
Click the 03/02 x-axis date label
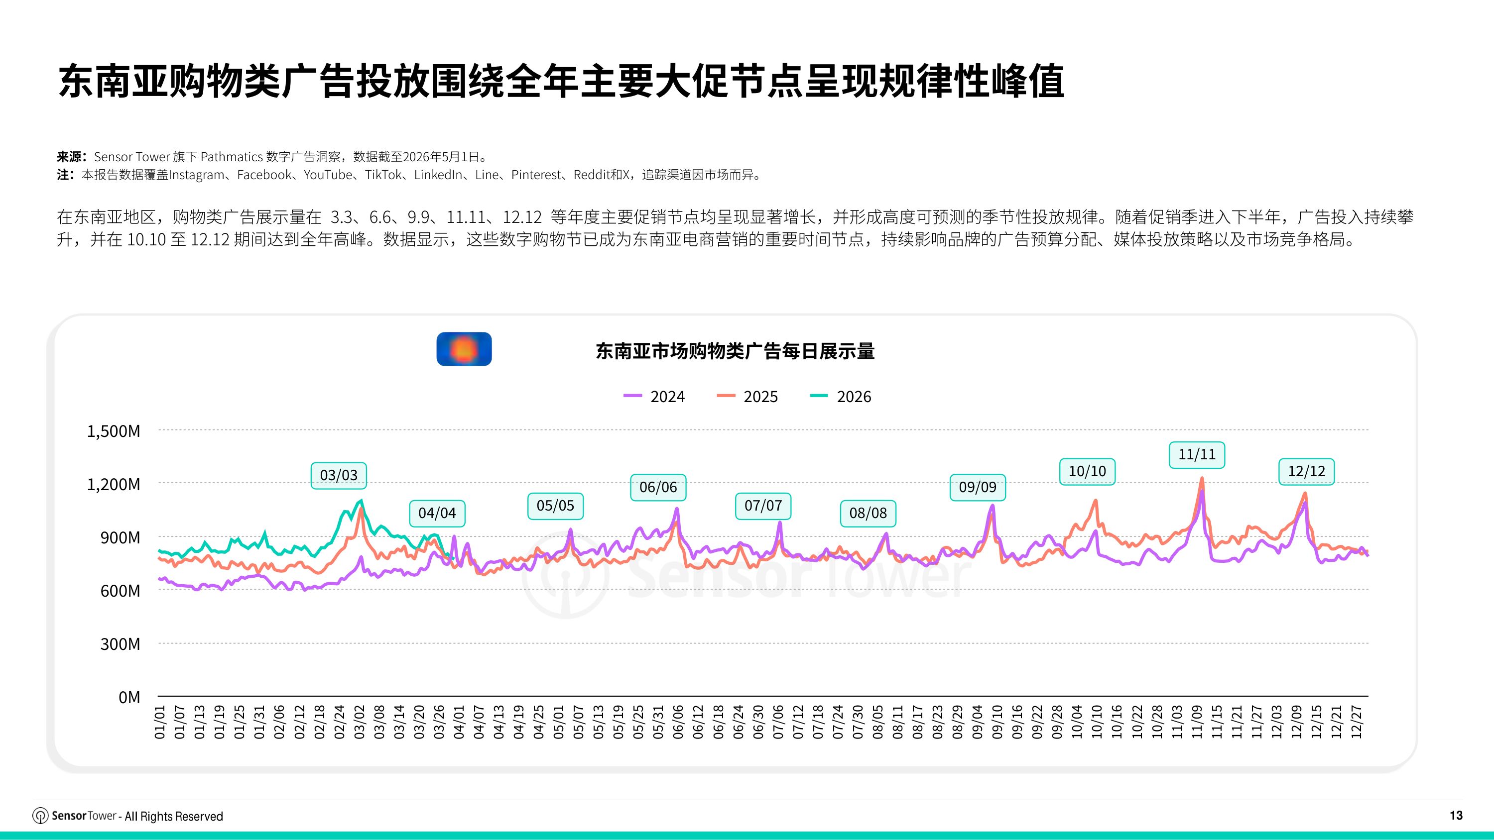pyautogui.click(x=359, y=722)
